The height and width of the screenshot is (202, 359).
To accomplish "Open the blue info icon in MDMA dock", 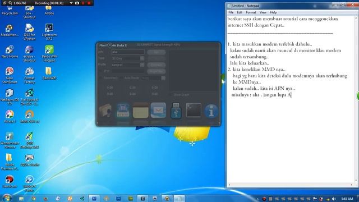I will coord(211,111).
